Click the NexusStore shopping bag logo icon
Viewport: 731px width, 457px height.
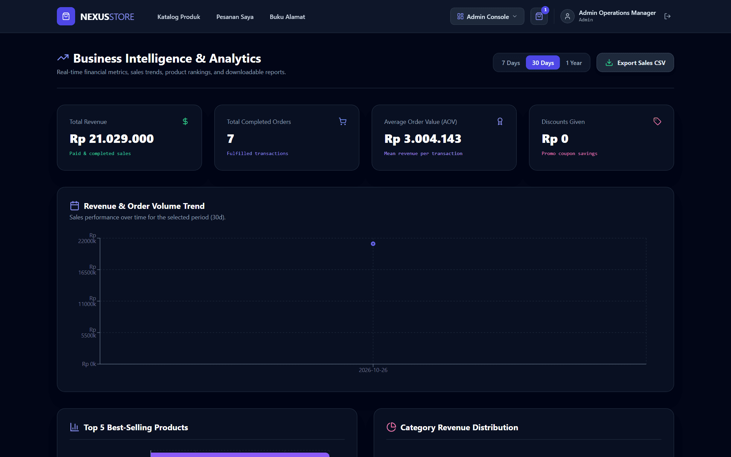[x=66, y=16]
